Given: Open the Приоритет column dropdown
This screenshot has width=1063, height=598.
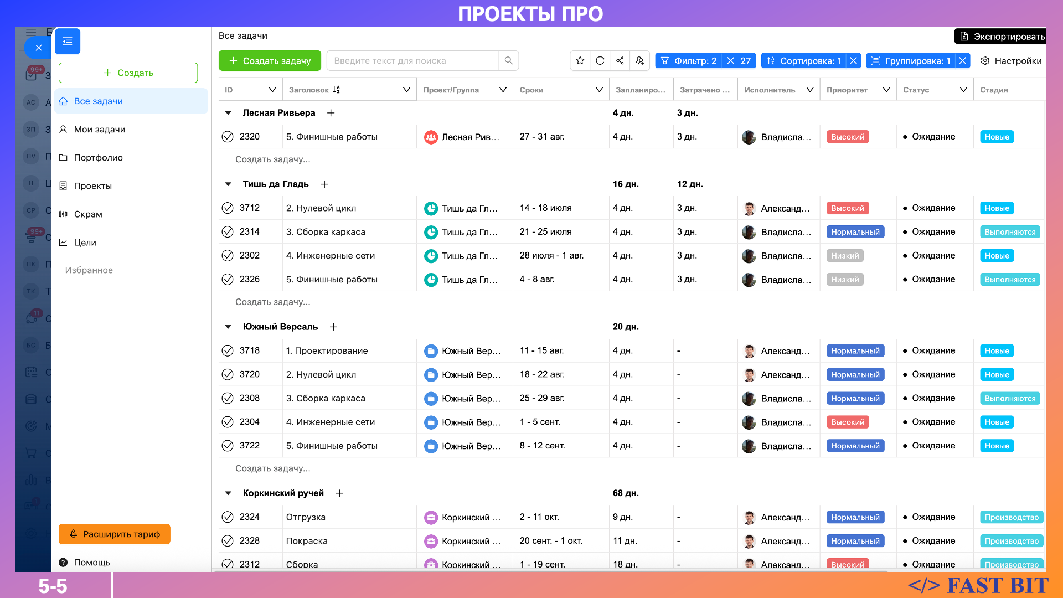Looking at the screenshot, I should (886, 90).
